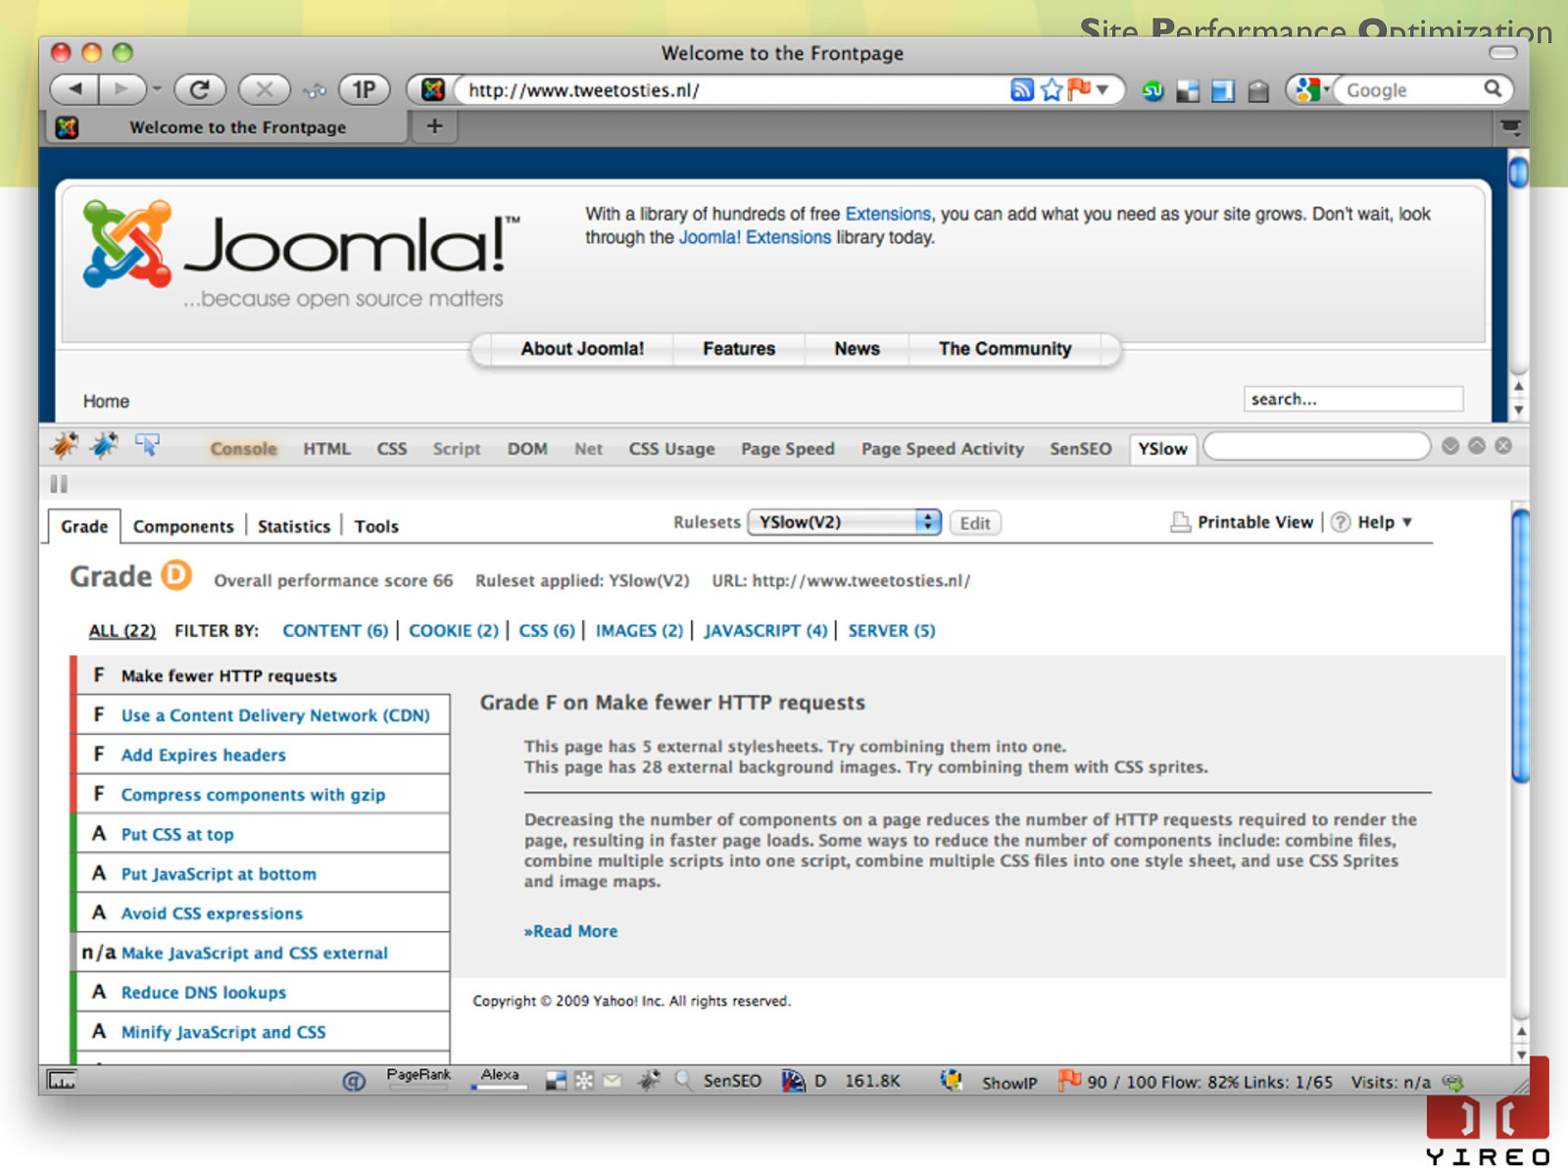Viewport: 1568px width, 1176px height.
Task: Stop loading with the X button
Action: click(265, 90)
